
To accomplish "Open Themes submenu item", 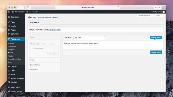I will tap(11, 43).
